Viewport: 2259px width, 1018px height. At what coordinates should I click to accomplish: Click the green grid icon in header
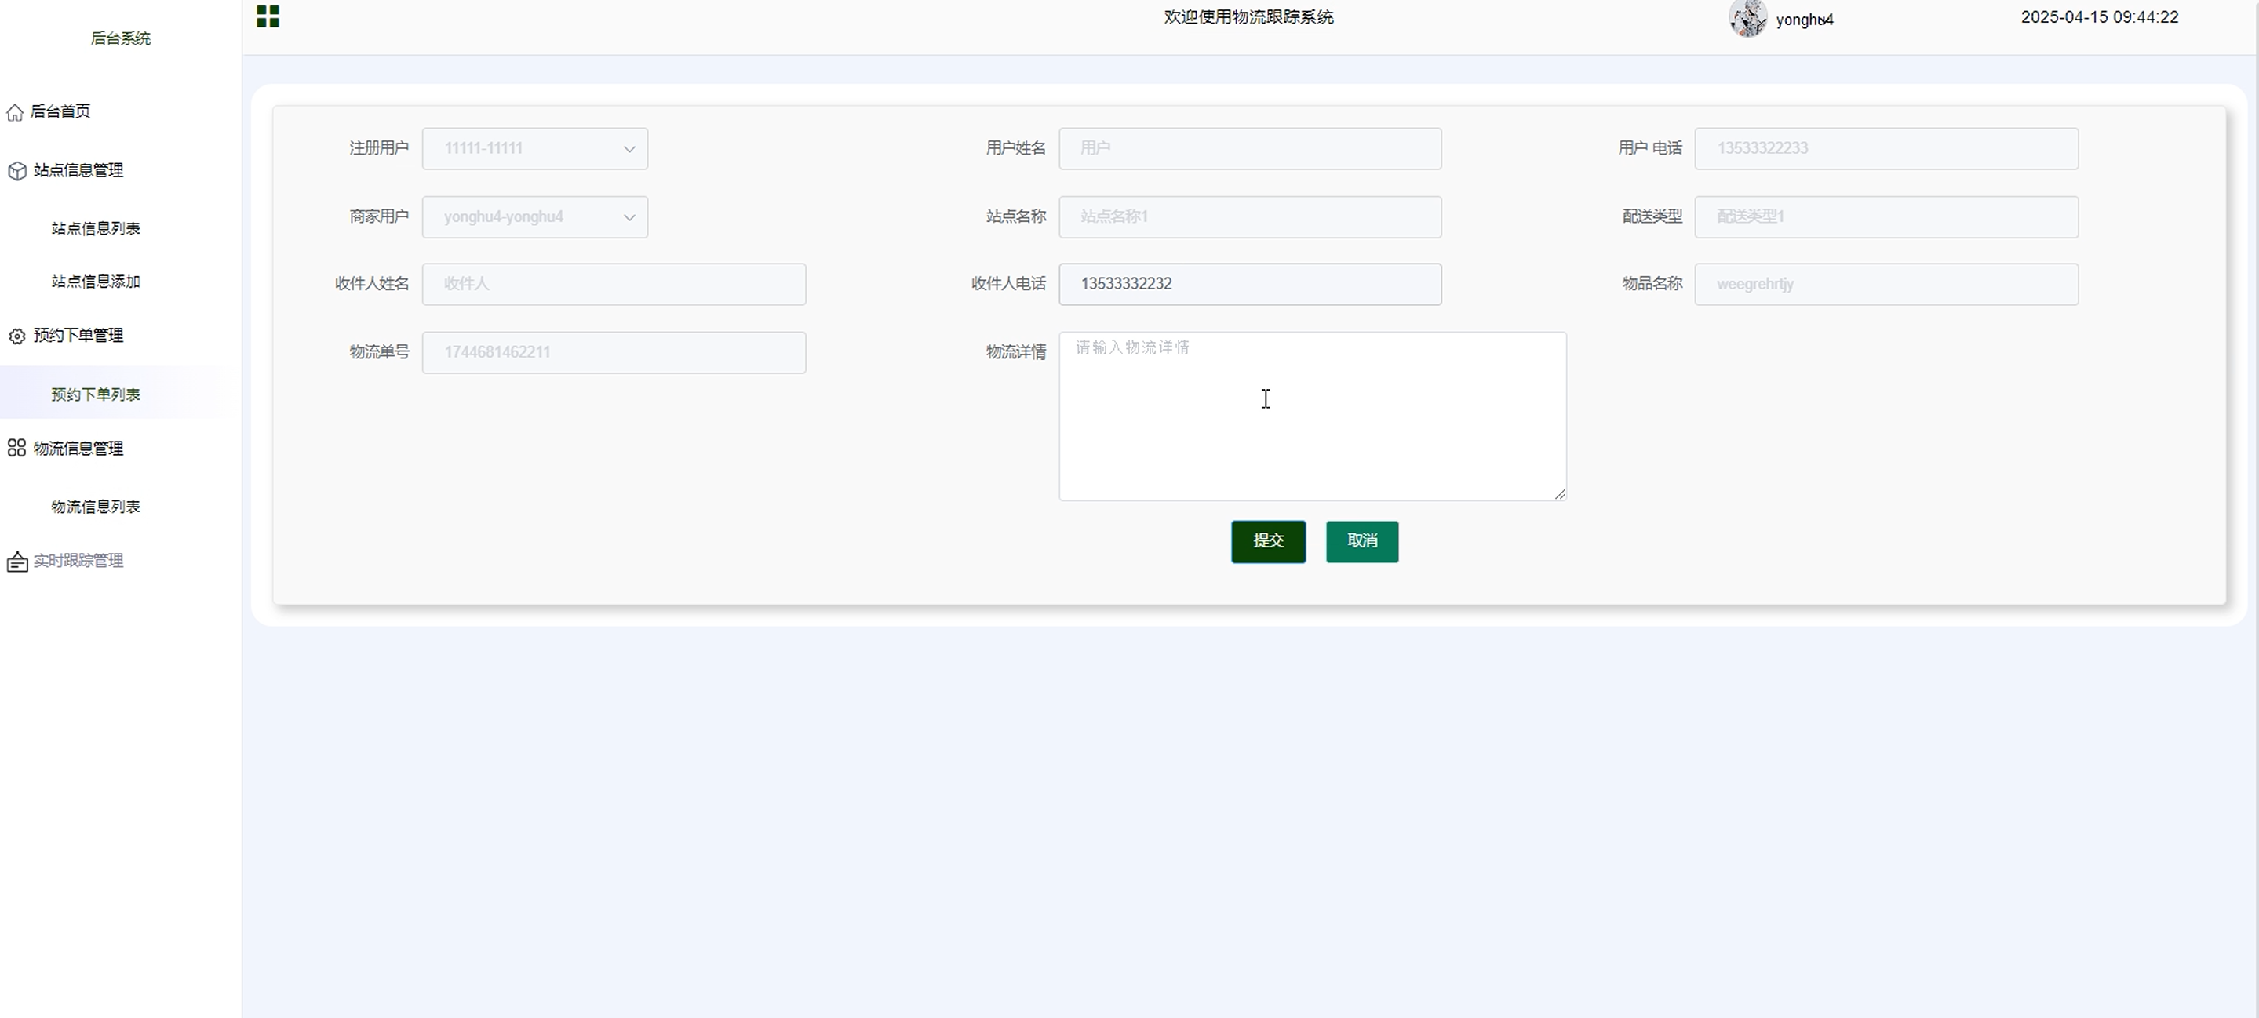pyautogui.click(x=268, y=16)
